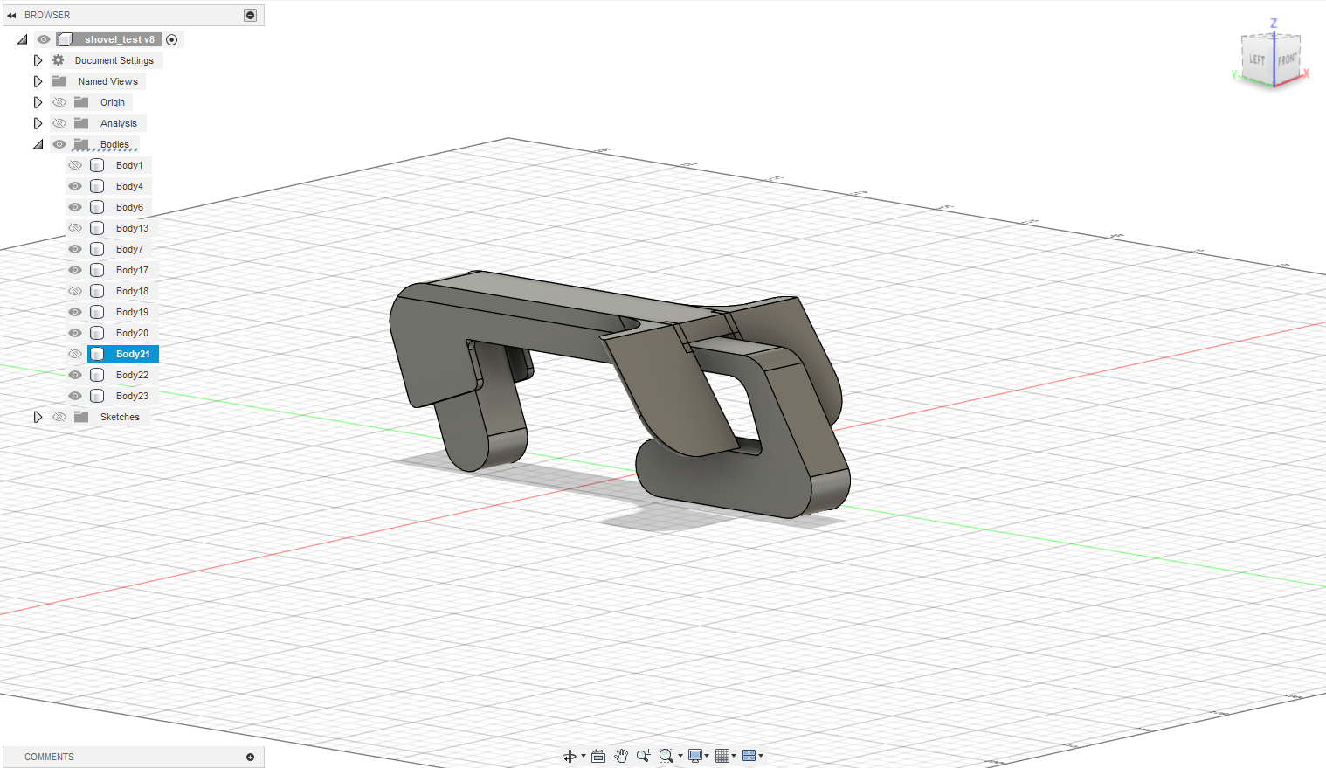The width and height of the screenshot is (1326, 768).
Task: Expand the Document Settings node
Action: [x=38, y=60]
